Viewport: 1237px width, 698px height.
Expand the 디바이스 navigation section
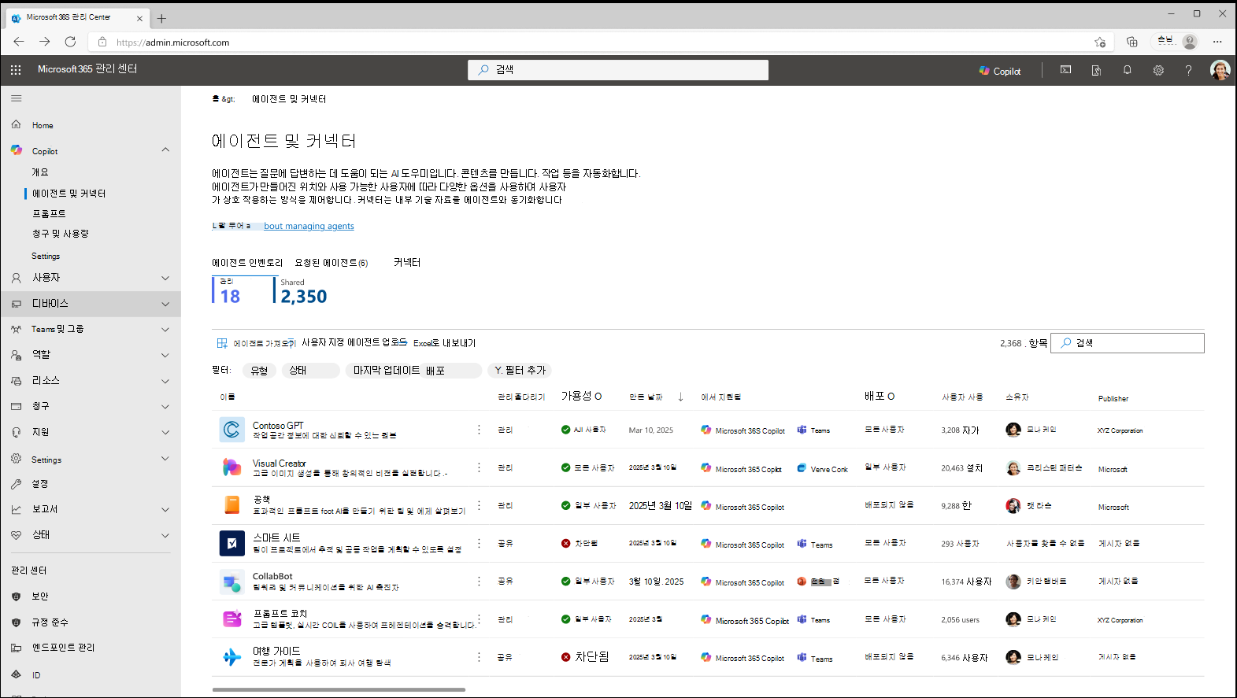[x=165, y=304]
